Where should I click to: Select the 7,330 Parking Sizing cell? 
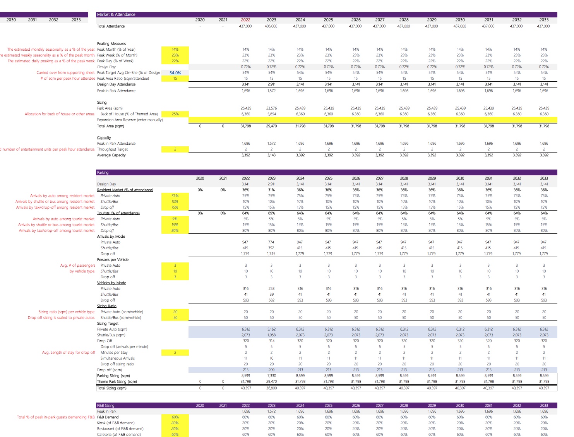[x=271, y=376]
